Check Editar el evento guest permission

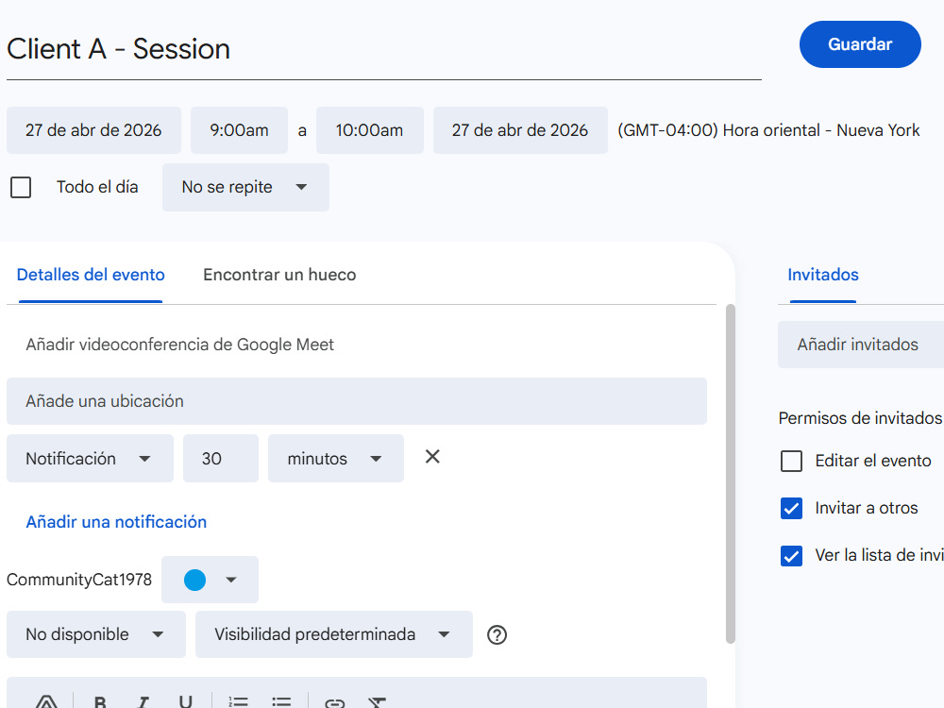791,462
